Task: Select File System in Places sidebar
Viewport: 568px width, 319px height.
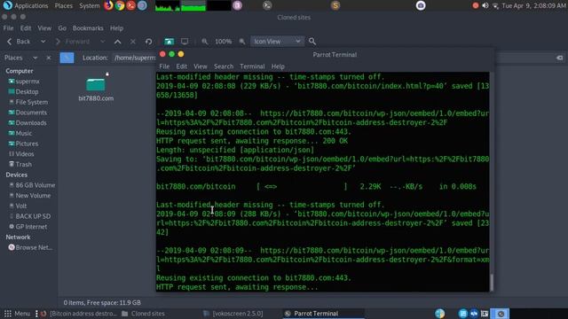Action: pos(28,103)
